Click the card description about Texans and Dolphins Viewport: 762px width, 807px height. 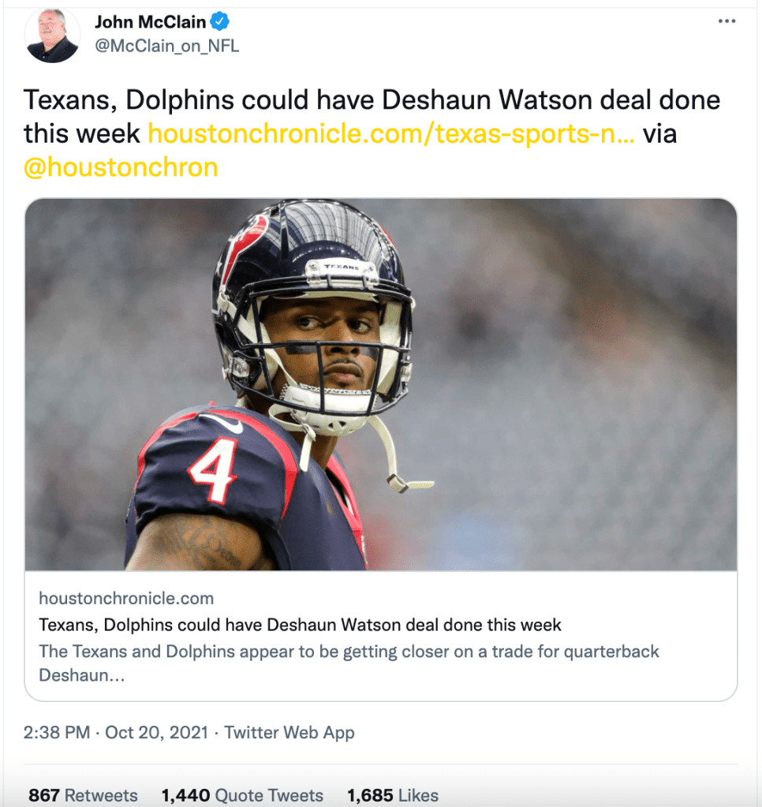[x=349, y=663]
